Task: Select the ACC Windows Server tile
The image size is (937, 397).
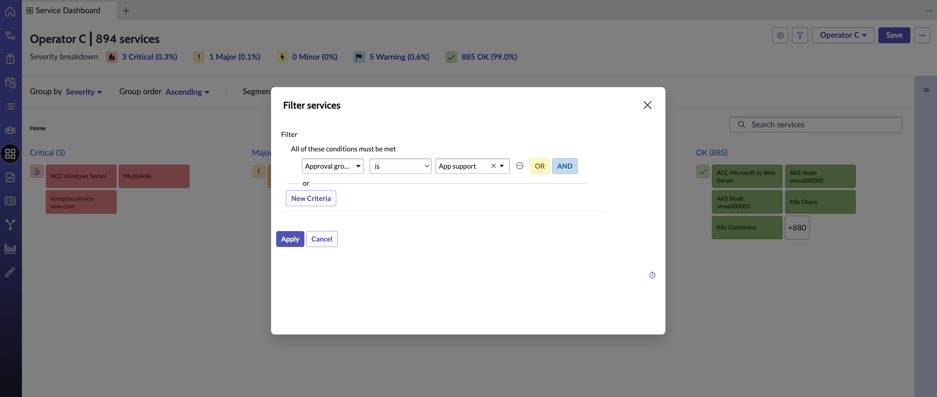Action: (x=81, y=176)
